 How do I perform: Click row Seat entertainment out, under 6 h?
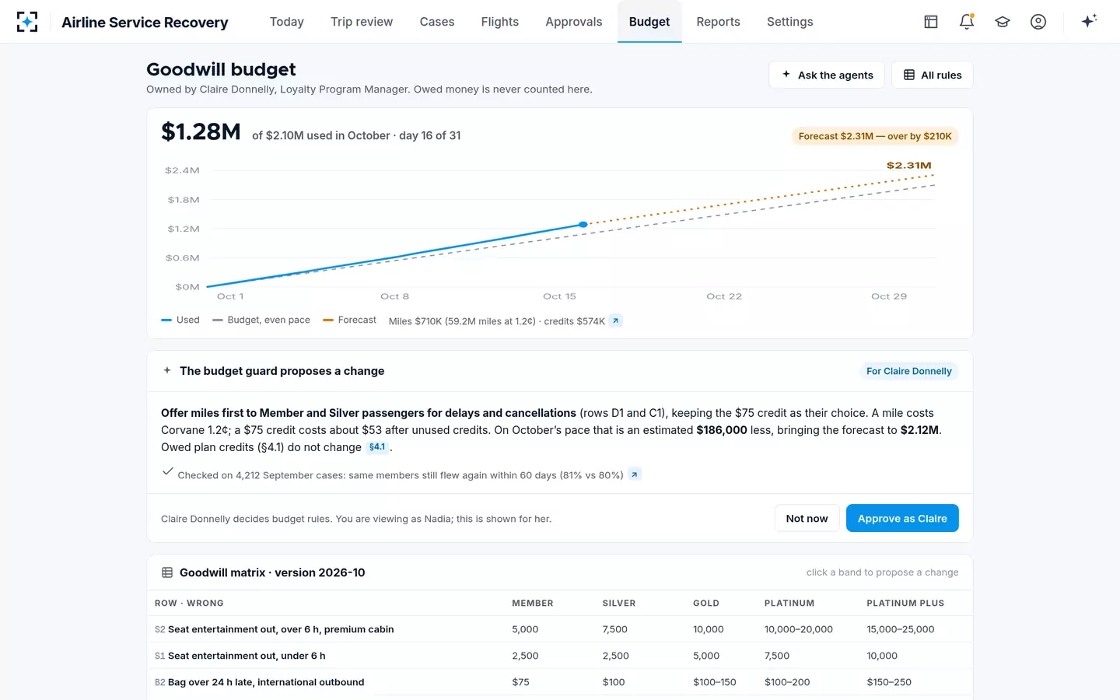560,656
